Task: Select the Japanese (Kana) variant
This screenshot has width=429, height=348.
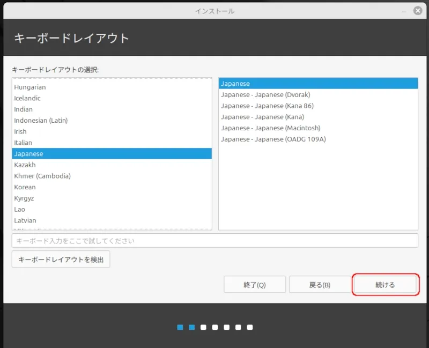Action: click(x=262, y=117)
